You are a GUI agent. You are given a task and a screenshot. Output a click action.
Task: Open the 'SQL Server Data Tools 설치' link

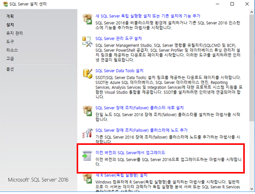[119, 71]
